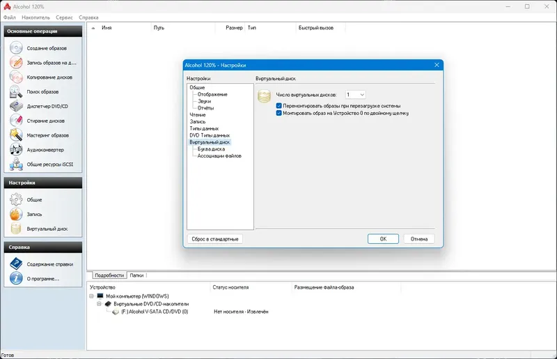
Task: Select Ассоциации файлов in settings tree
Action: click(219, 155)
